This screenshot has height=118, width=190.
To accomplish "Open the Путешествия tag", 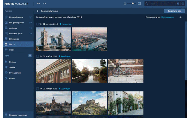I will (x=15, y=73).
